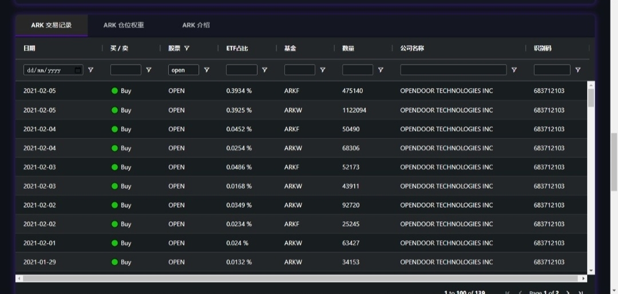Select the quantity cell '1122094'
The image size is (618, 294).
tap(354, 110)
